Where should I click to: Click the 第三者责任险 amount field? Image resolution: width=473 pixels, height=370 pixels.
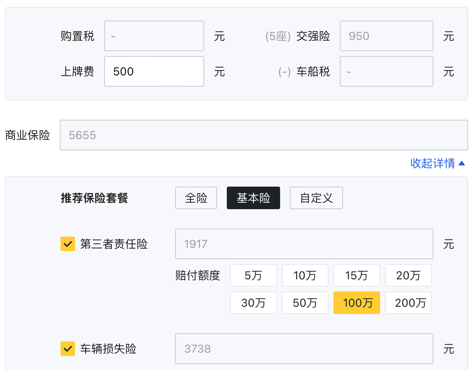click(x=304, y=244)
